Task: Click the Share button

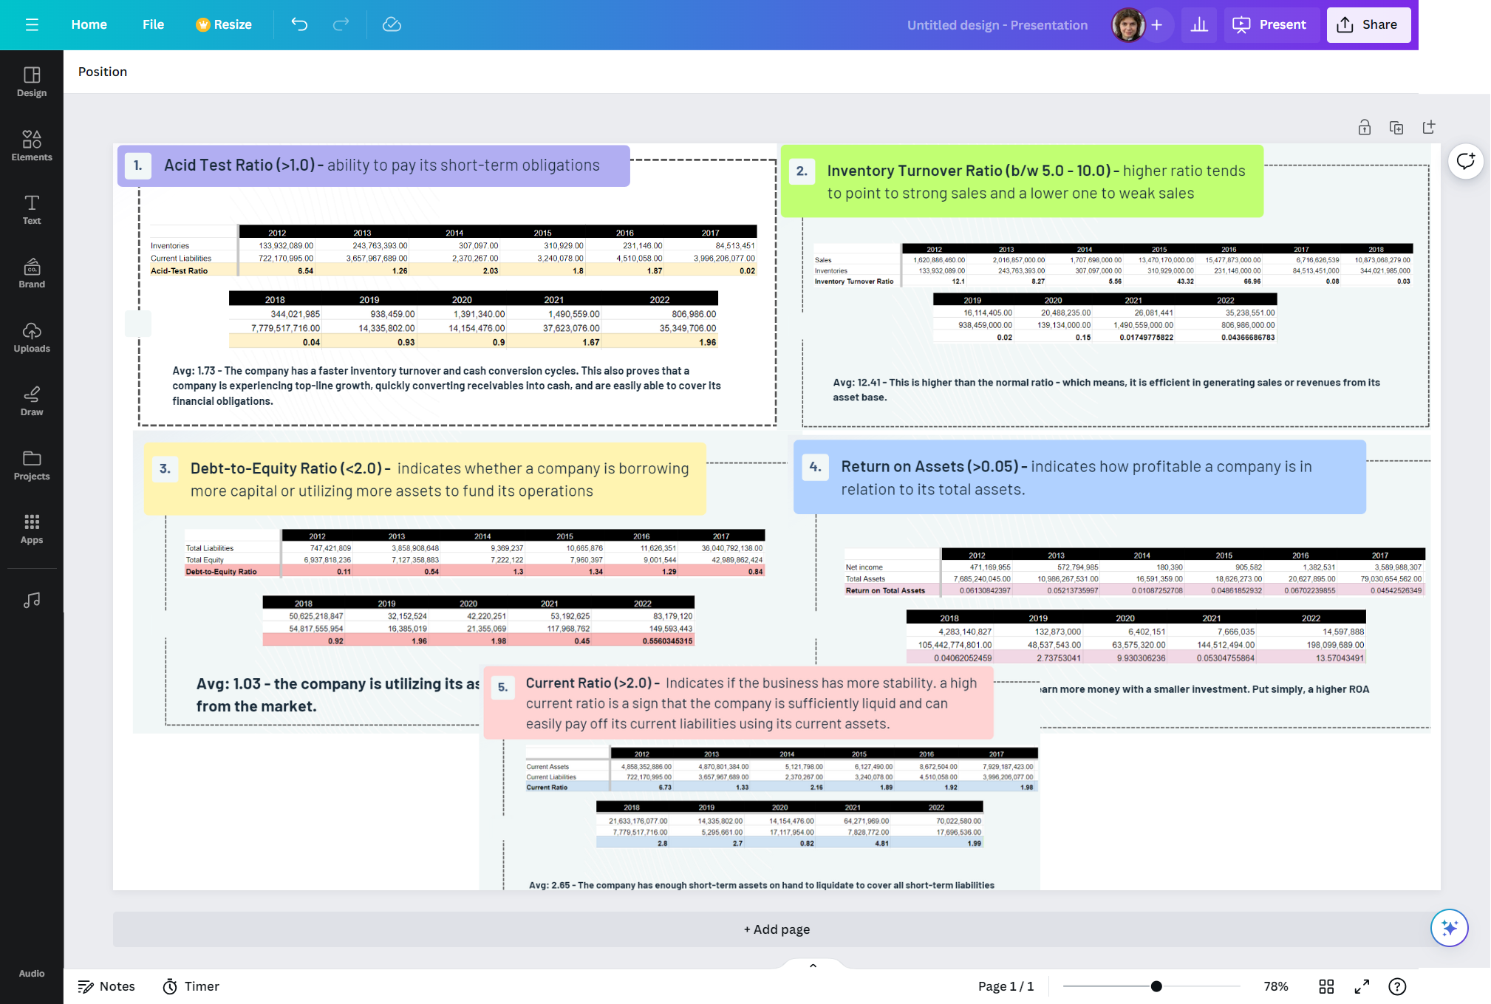Action: tap(1368, 24)
